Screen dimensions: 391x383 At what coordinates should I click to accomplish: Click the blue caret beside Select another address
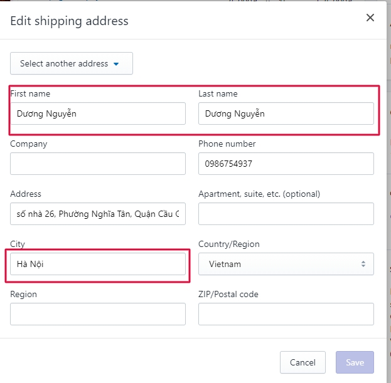tap(115, 64)
